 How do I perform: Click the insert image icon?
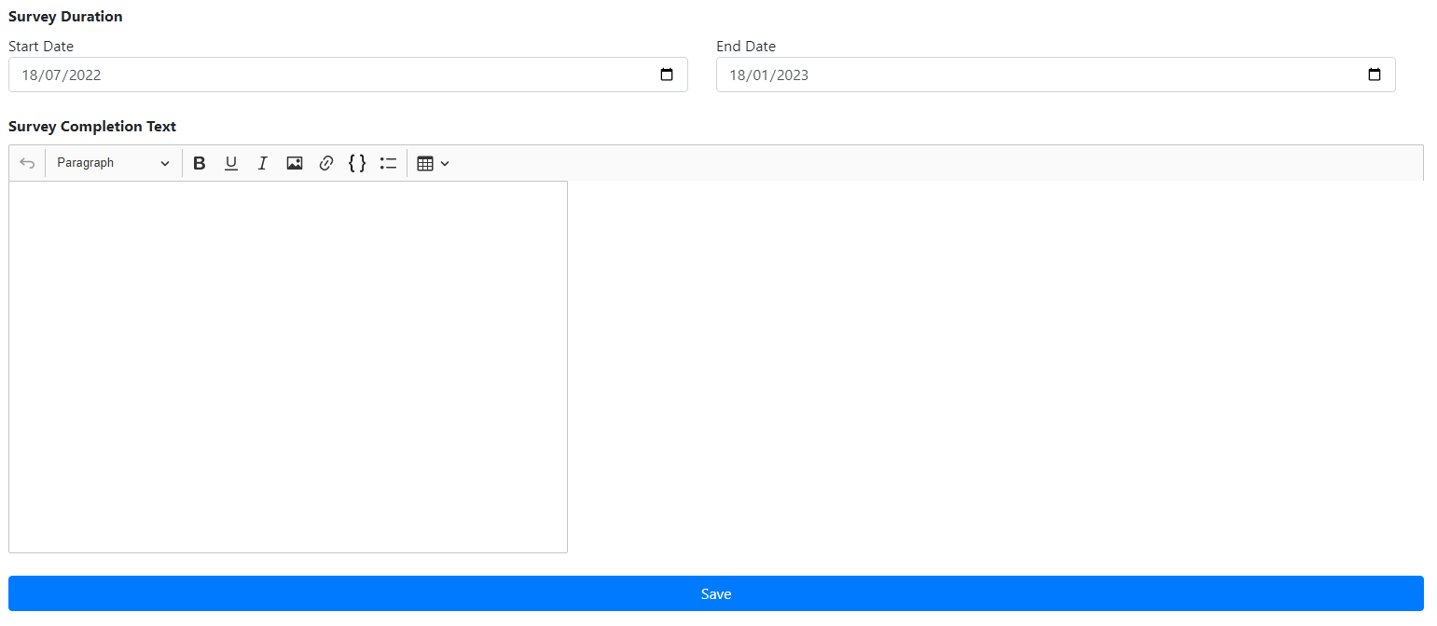[x=295, y=163]
